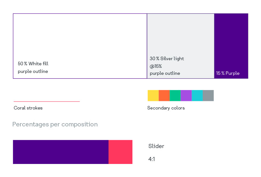Click the "Coral strokes" label
Screen dimensions: 261x177
pos(28,108)
